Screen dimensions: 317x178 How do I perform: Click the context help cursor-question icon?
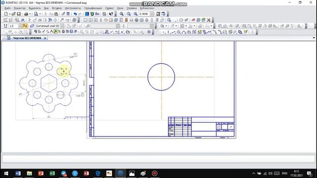[111, 14]
